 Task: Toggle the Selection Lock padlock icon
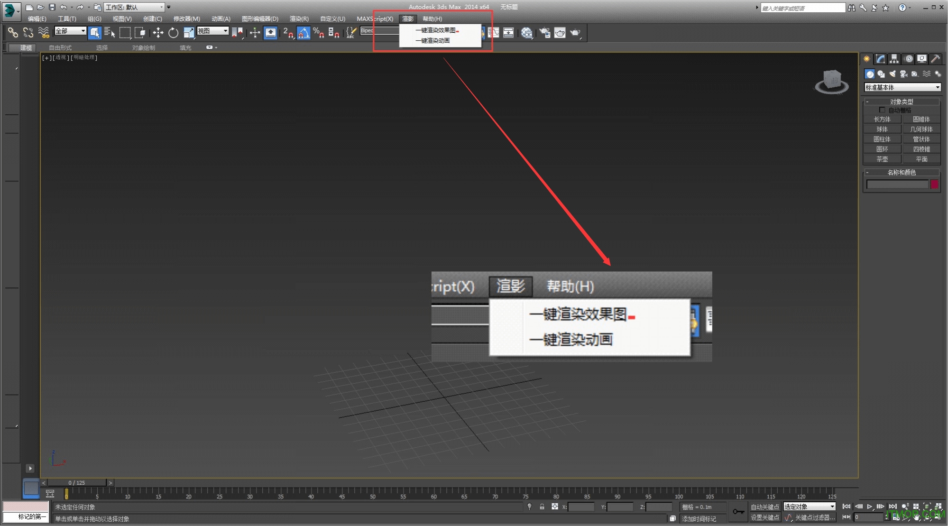click(x=542, y=507)
